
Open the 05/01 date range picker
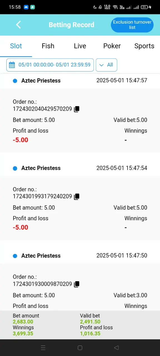[50, 65]
